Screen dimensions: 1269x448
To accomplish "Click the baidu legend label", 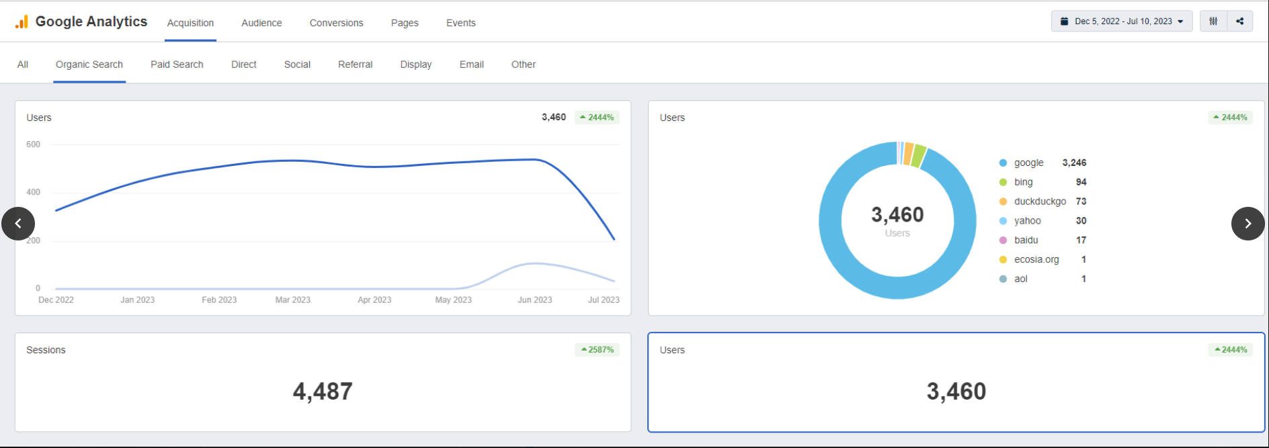I will [x=1026, y=240].
